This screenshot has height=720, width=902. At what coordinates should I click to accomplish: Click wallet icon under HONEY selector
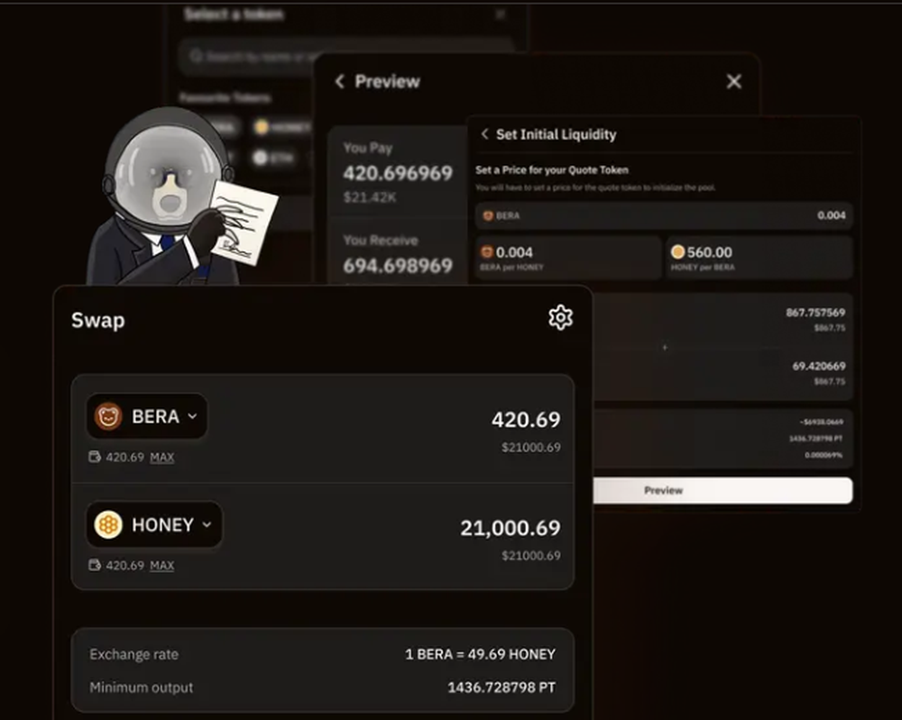pos(95,565)
